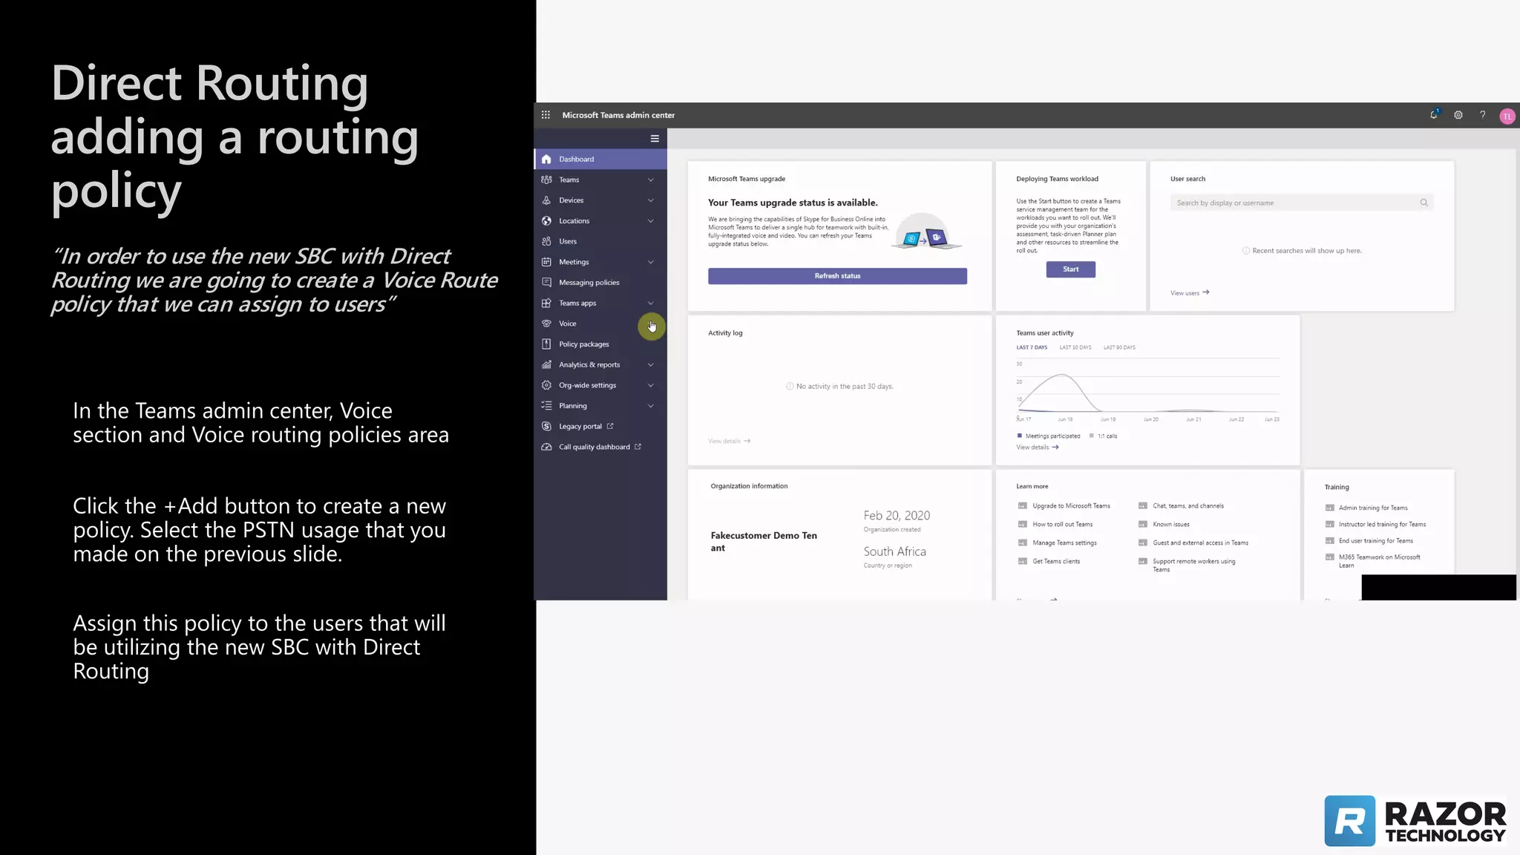This screenshot has height=855, width=1520.
Task: Open the user account avatar
Action: [1507, 117]
